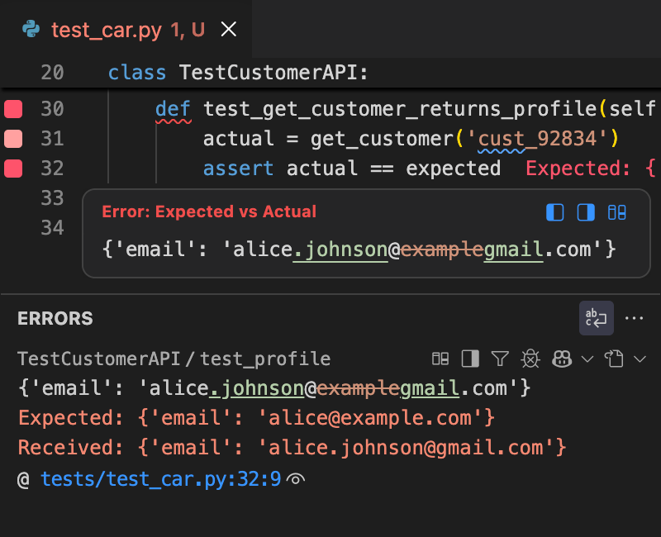661x537 pixels.
Task: Open link tests/test_car.py:32:9
Action: tap(160, 479)
